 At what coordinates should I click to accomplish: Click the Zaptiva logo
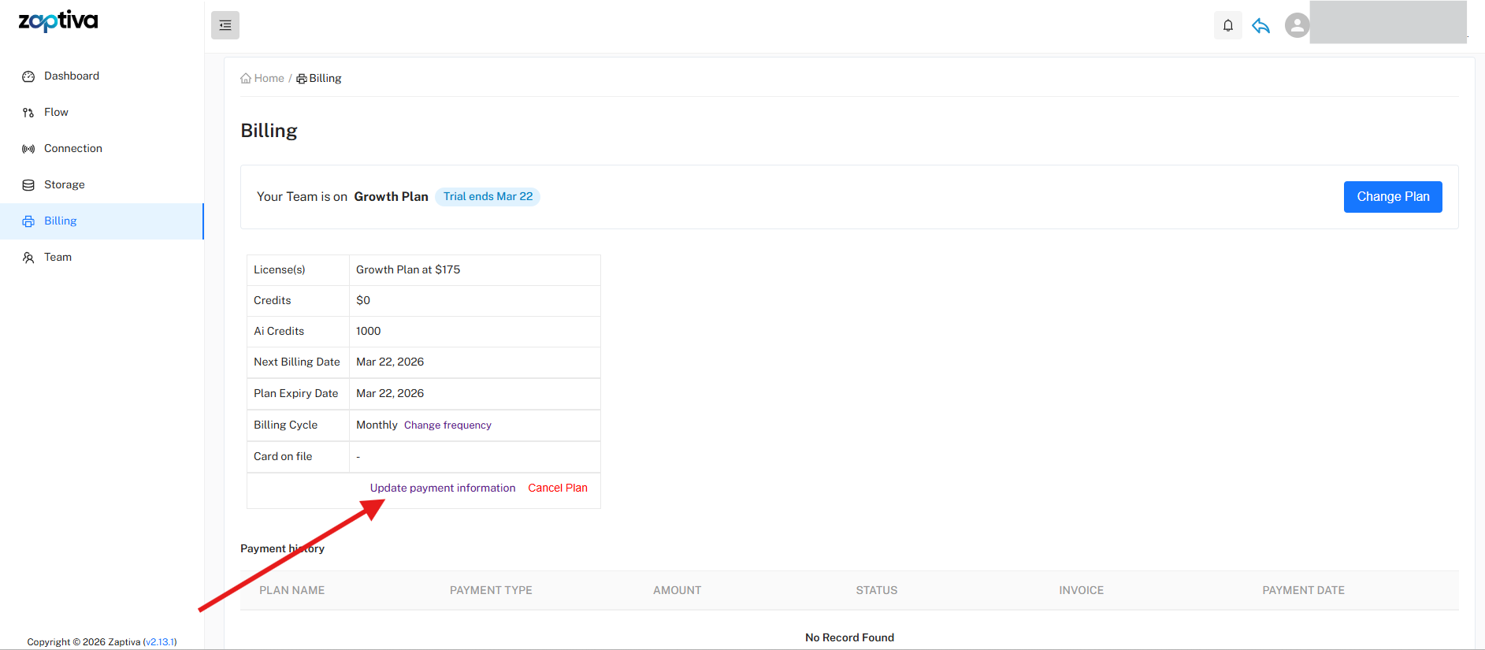58,21
